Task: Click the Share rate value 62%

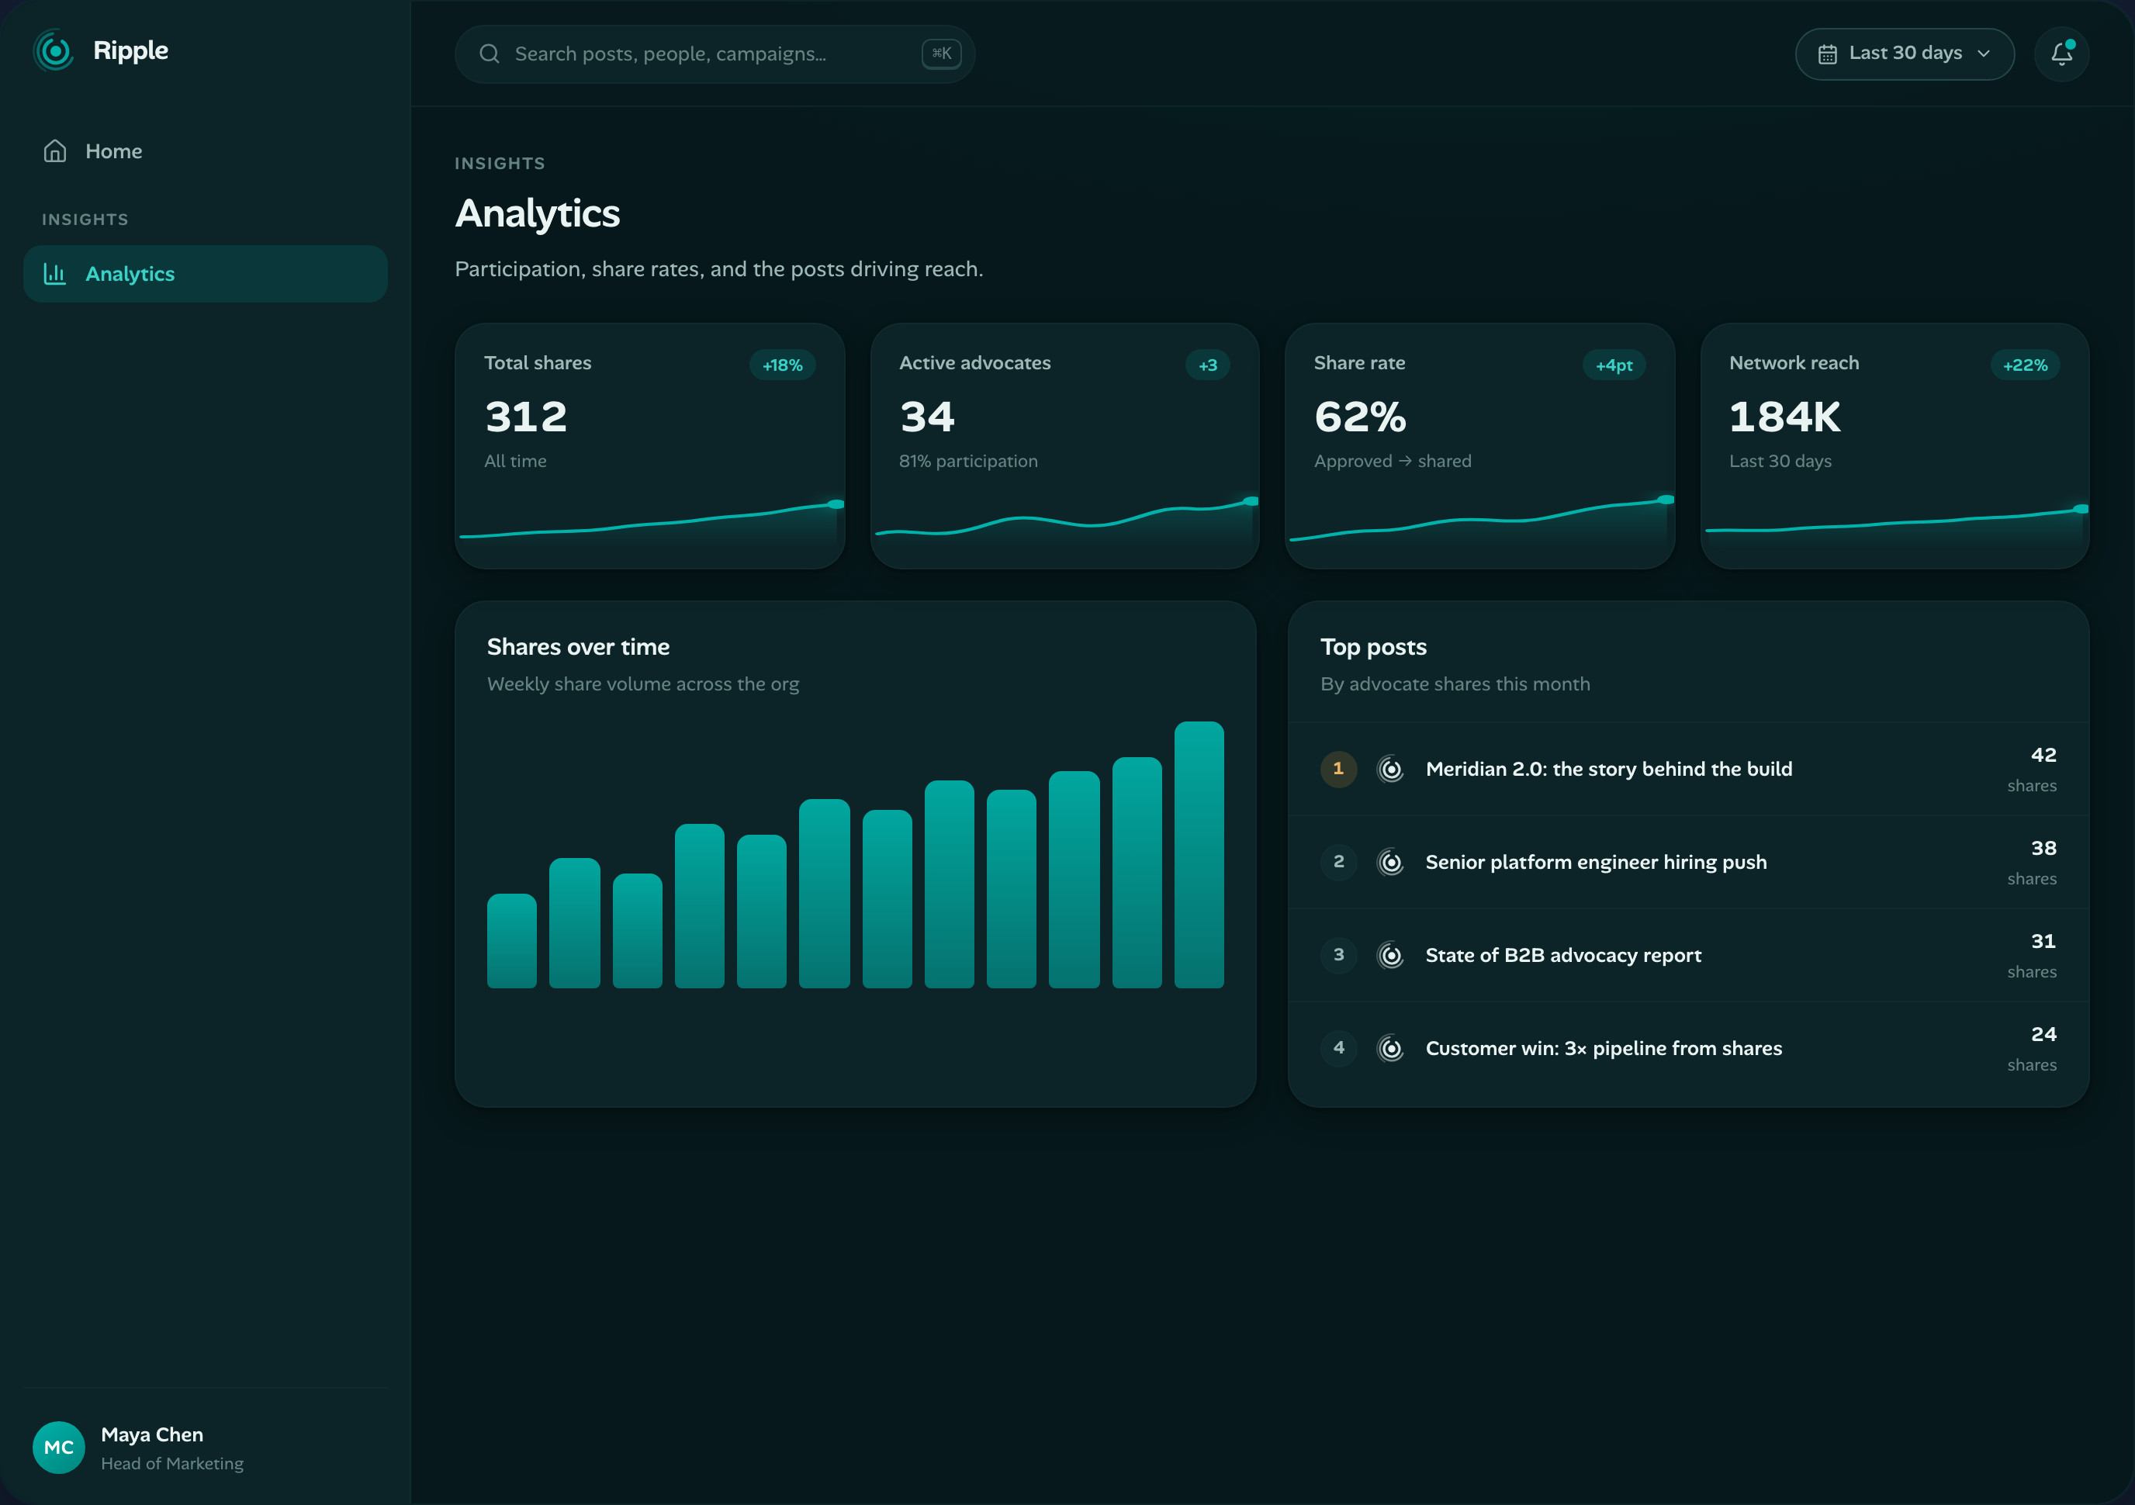Action: pos(1359,417)
